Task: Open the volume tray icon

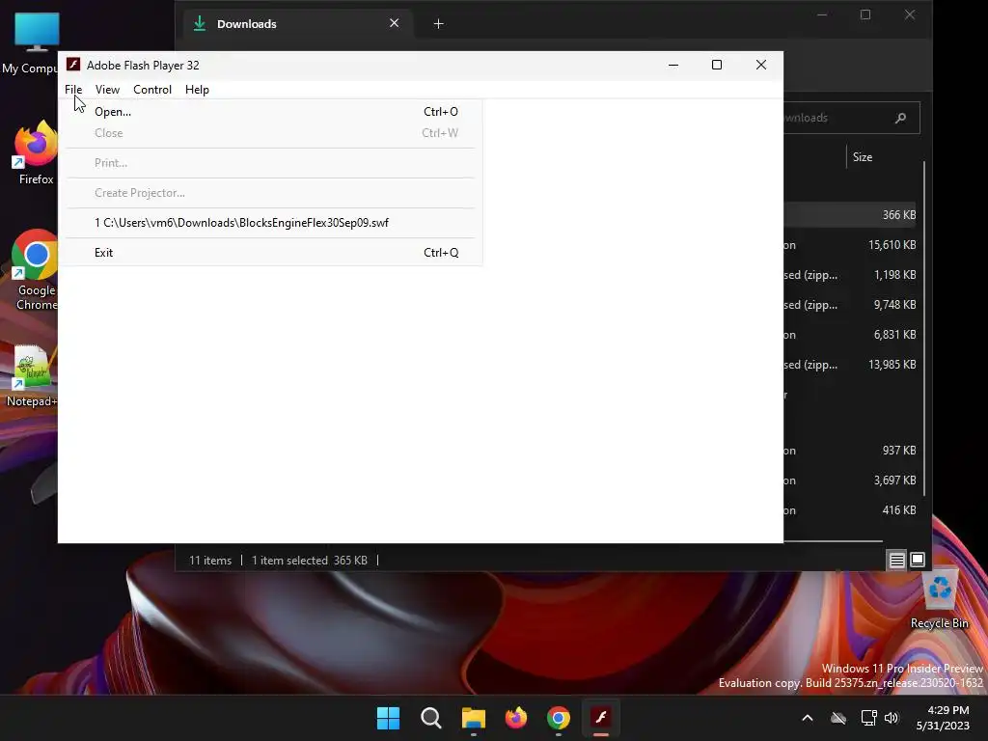Action: click(x=892, y=718)
